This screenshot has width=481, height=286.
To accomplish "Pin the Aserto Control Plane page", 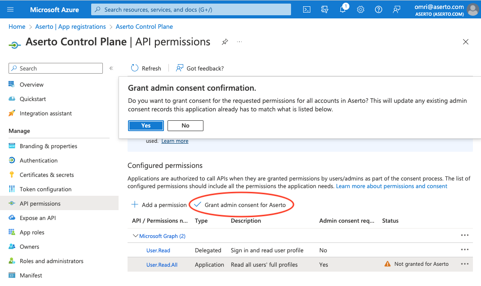I will [x=225, y=42].
